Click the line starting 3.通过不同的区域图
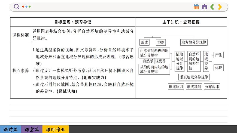The image size is (237, 133). click(x=83, y=84)
